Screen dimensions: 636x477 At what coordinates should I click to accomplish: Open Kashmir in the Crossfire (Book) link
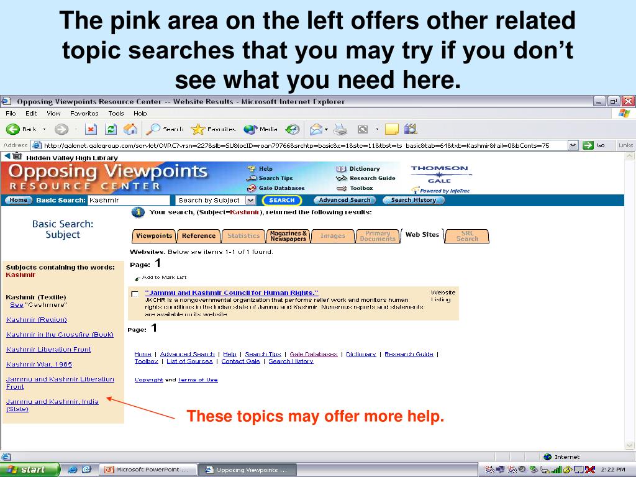pyautogui.click(x=60, y=335)
